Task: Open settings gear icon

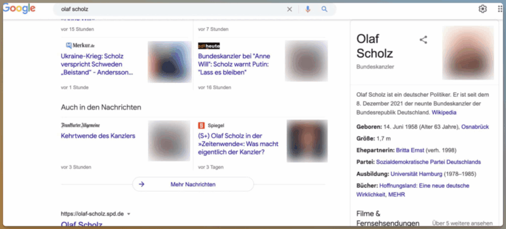Action: [483, 9]
